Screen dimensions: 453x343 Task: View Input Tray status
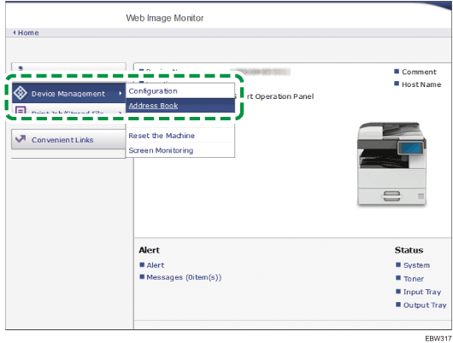tap(422, 292)
